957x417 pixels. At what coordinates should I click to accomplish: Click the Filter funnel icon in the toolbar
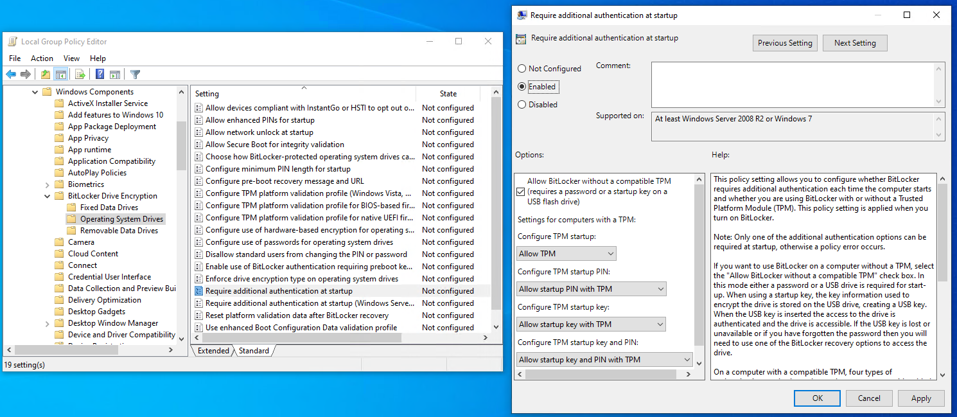point(135,75)
